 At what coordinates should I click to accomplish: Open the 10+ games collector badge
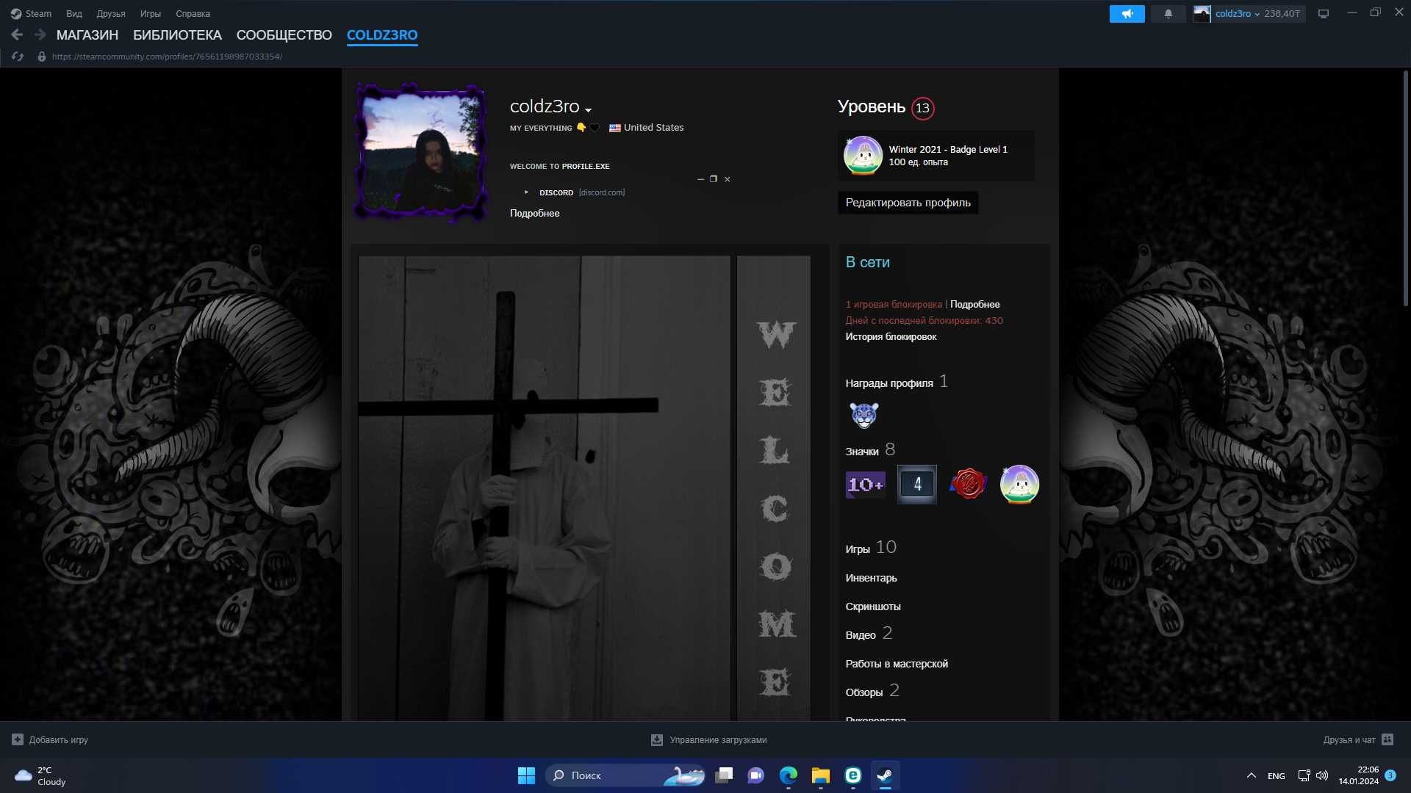pos(866,484)
